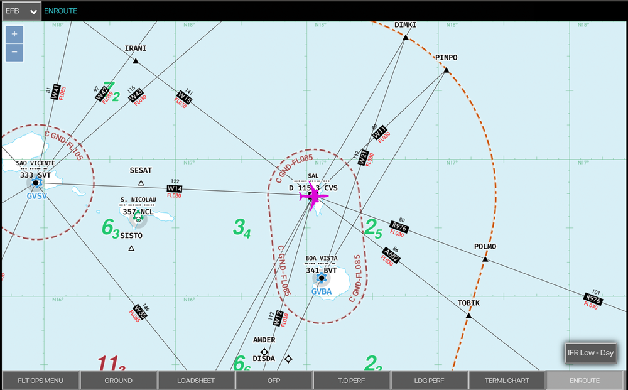This screenshot has width=628, height=390.
Task: Go to the T.O PERF page
Action: tap(352, 381)
